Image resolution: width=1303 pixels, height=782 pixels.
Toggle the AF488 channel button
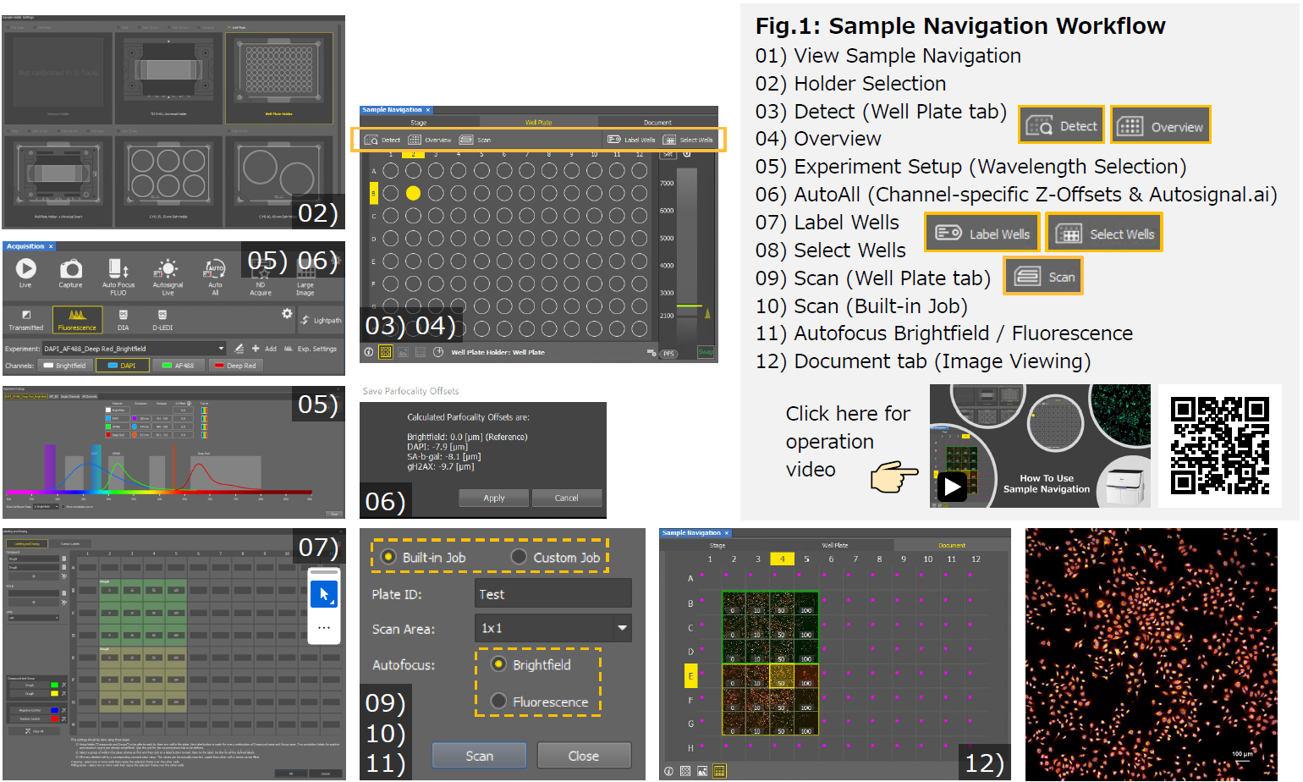[x=179, y=366]
